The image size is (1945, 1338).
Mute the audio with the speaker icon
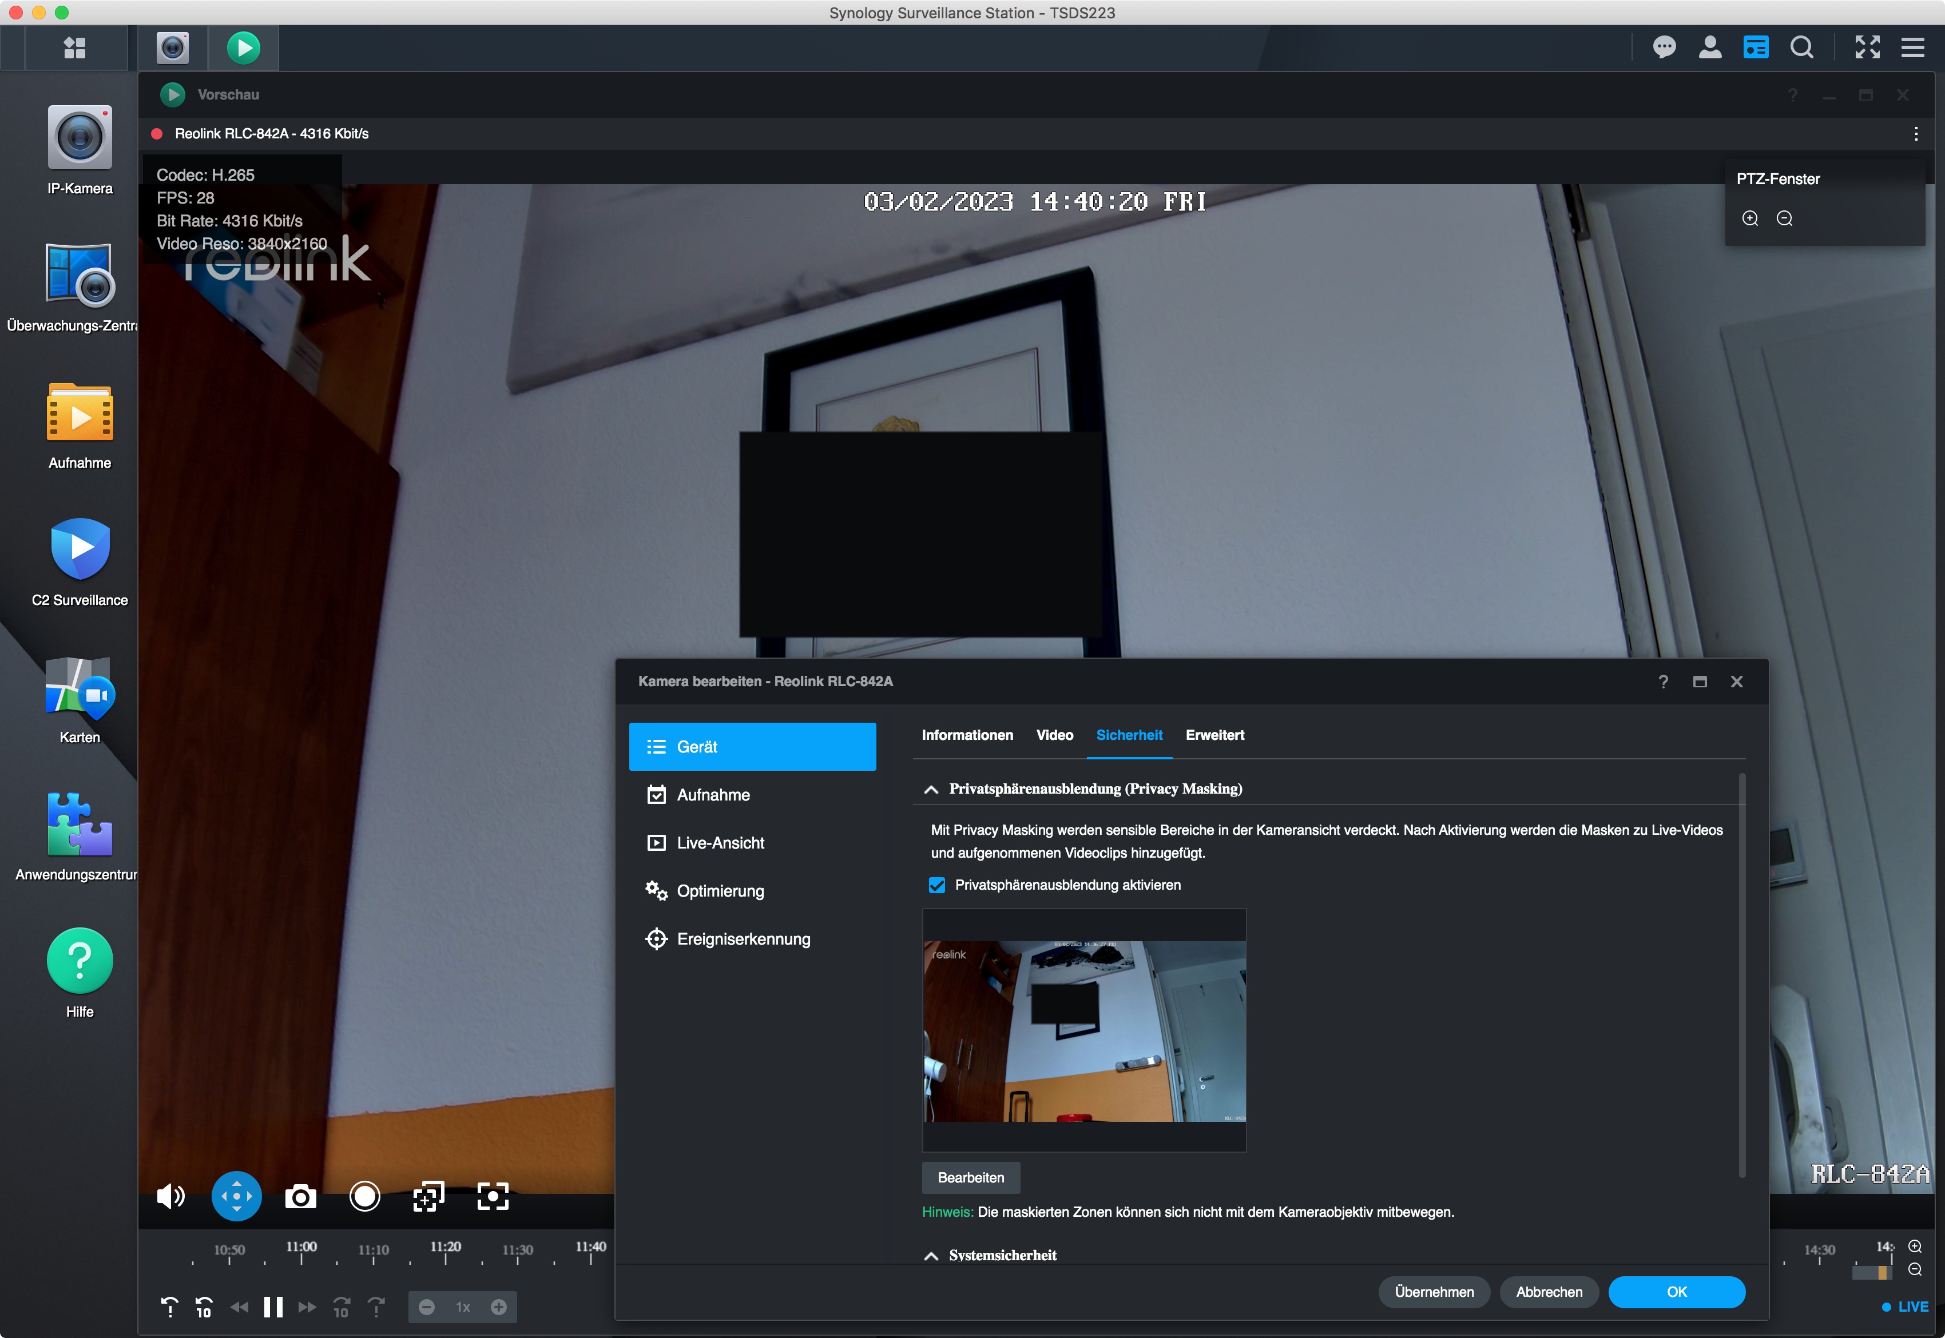tap(170, 1196)
